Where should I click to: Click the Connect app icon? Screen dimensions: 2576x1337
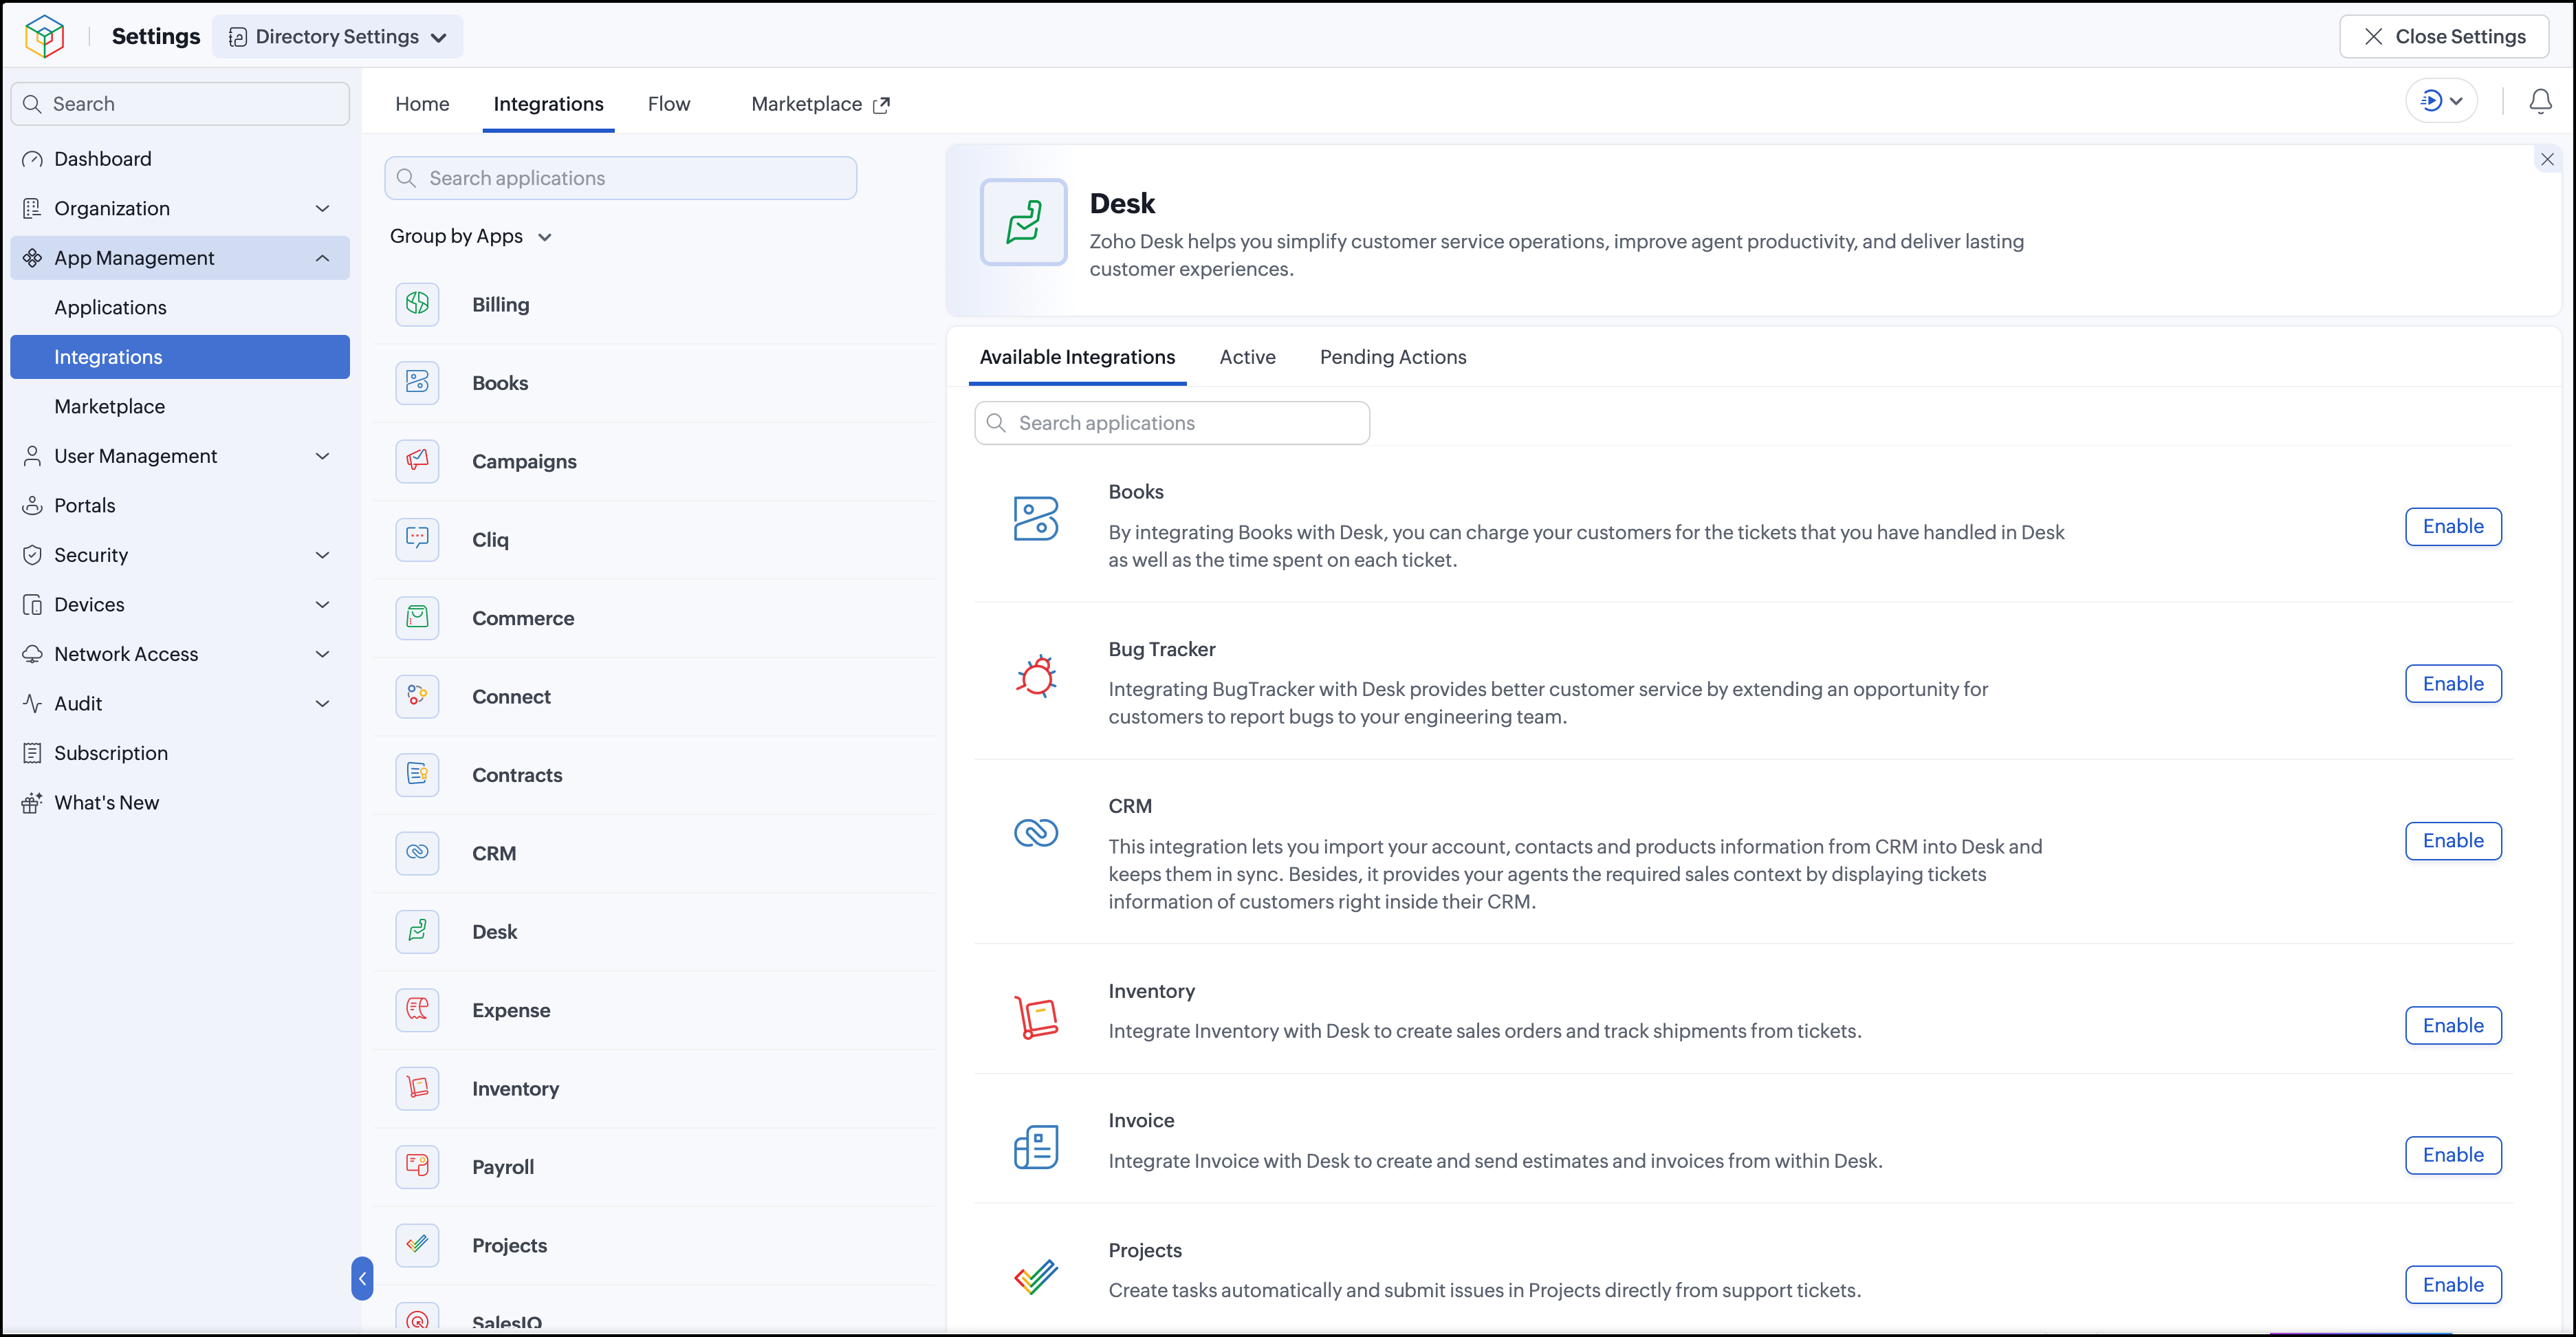pos(417,696)
